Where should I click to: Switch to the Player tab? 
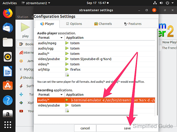click(x=47, y=24)
